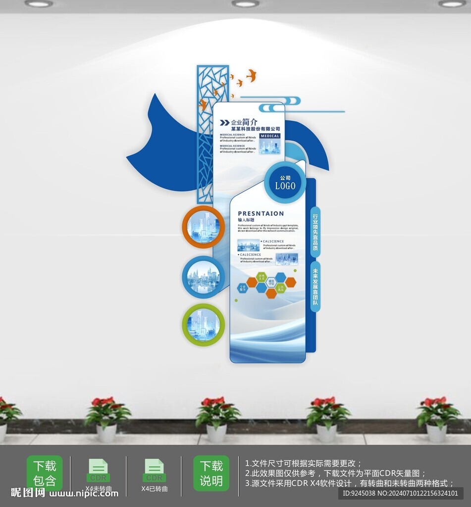
Task: Click the CDR X4已转曲 file icon
Action: tap(155, 470)
